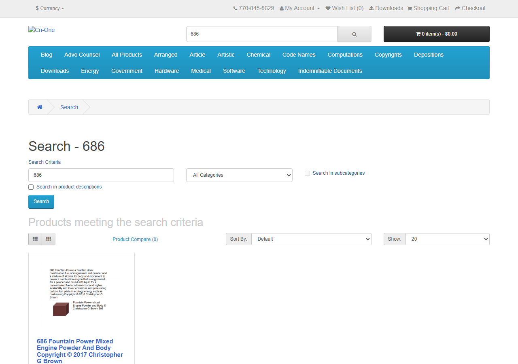
Task: Open the Code Names category
Action: (x=299, y=55)
